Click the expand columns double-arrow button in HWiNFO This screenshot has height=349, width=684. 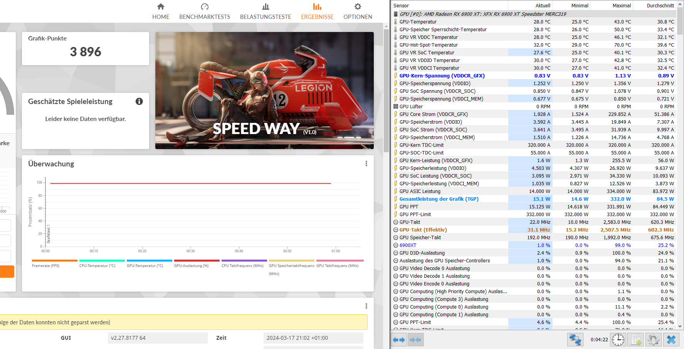(399, 340)
